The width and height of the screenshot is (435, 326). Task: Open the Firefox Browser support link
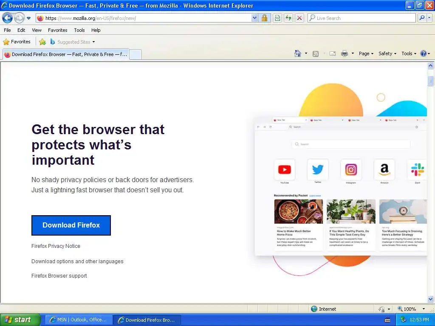point(59,276)
